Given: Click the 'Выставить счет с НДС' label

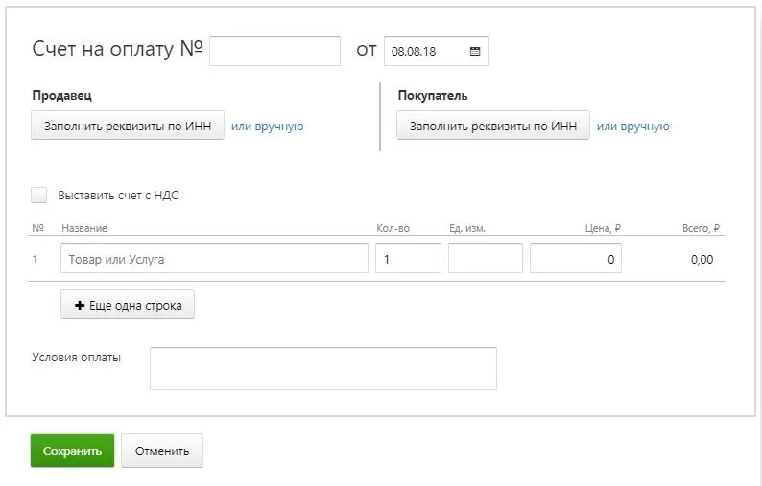Looking at the screenshot, I should pos(118,196).
